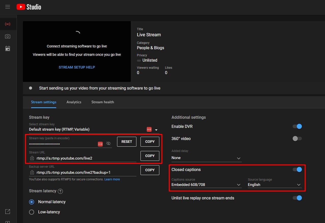Click the external share icon in sidebar
325x223 pixels.
pyautogui.click(x=8, y=212)
